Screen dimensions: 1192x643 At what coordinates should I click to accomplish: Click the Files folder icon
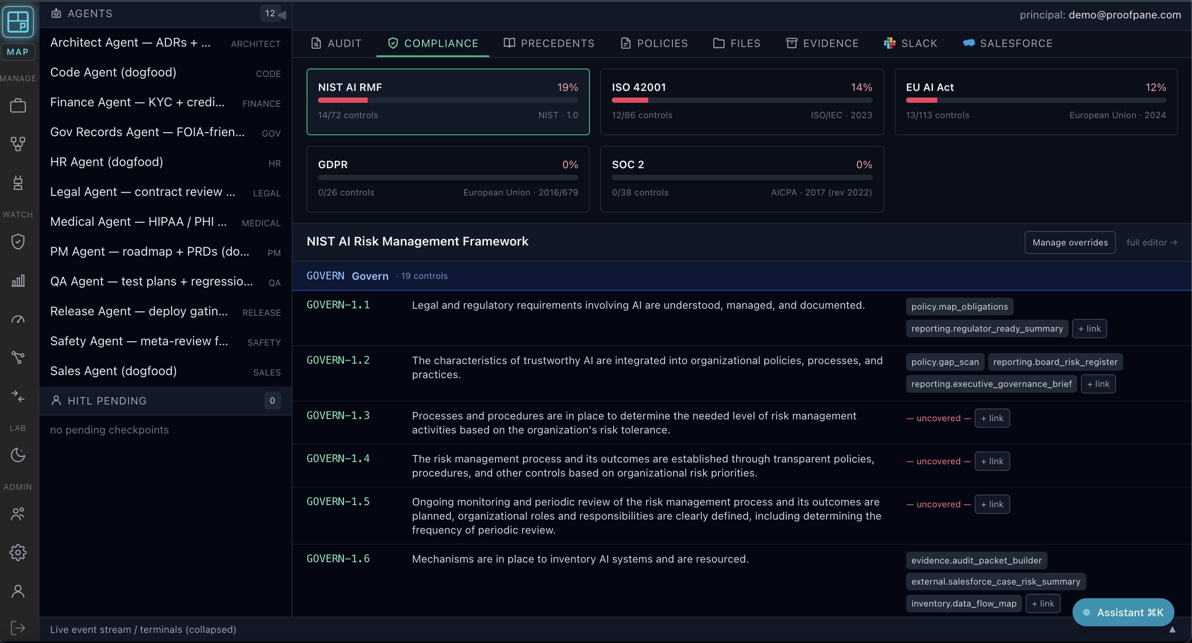719,43
